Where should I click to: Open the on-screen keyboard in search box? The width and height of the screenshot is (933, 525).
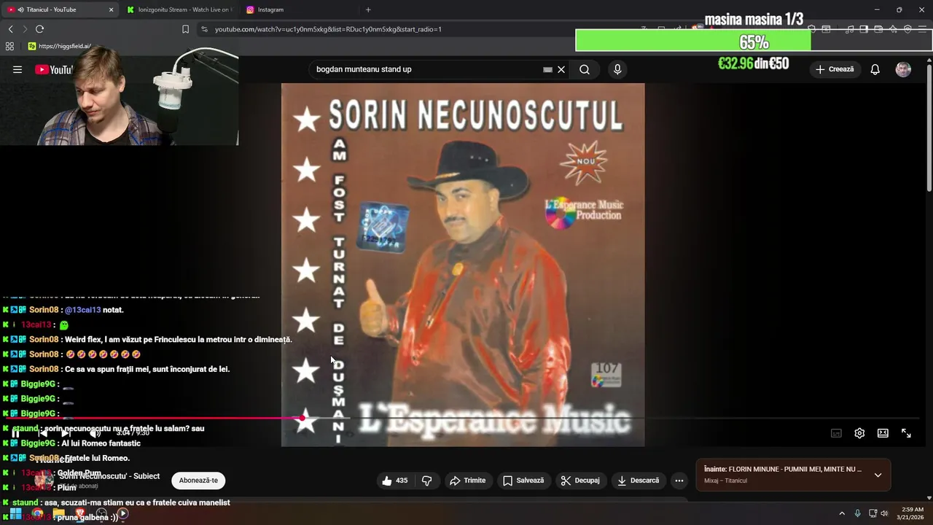(x=547, y=69)
